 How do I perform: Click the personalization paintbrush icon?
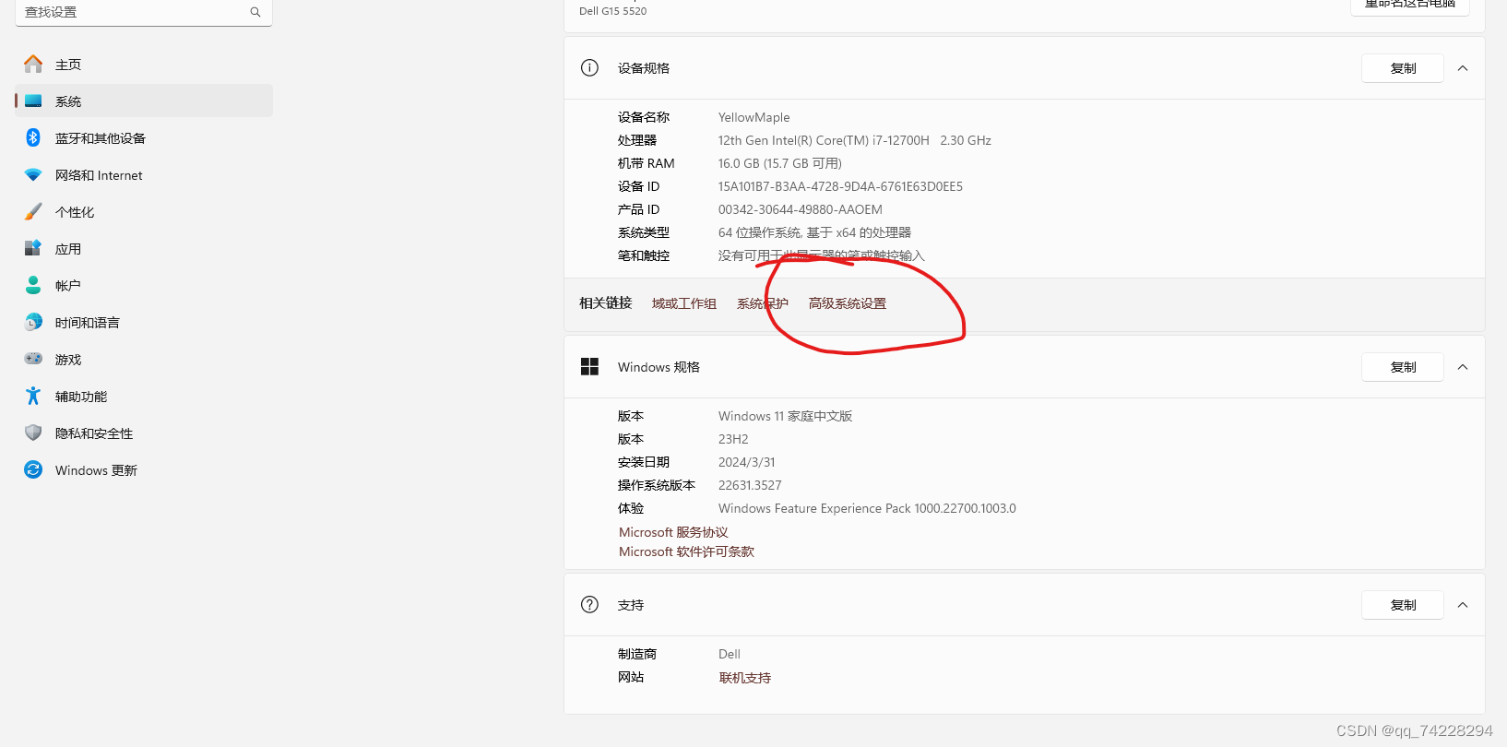point(33,211)
